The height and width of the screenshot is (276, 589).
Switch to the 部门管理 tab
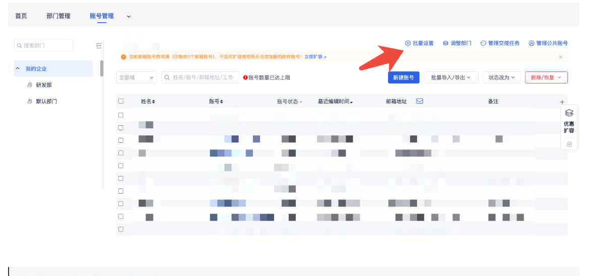click(x=58, y=16)
